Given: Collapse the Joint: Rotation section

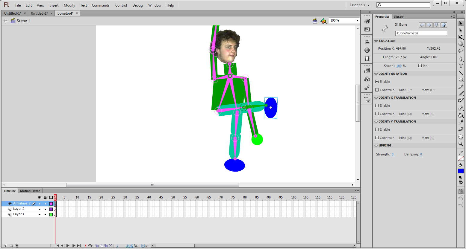Looking at the screenshot, I should pos(376,74).
